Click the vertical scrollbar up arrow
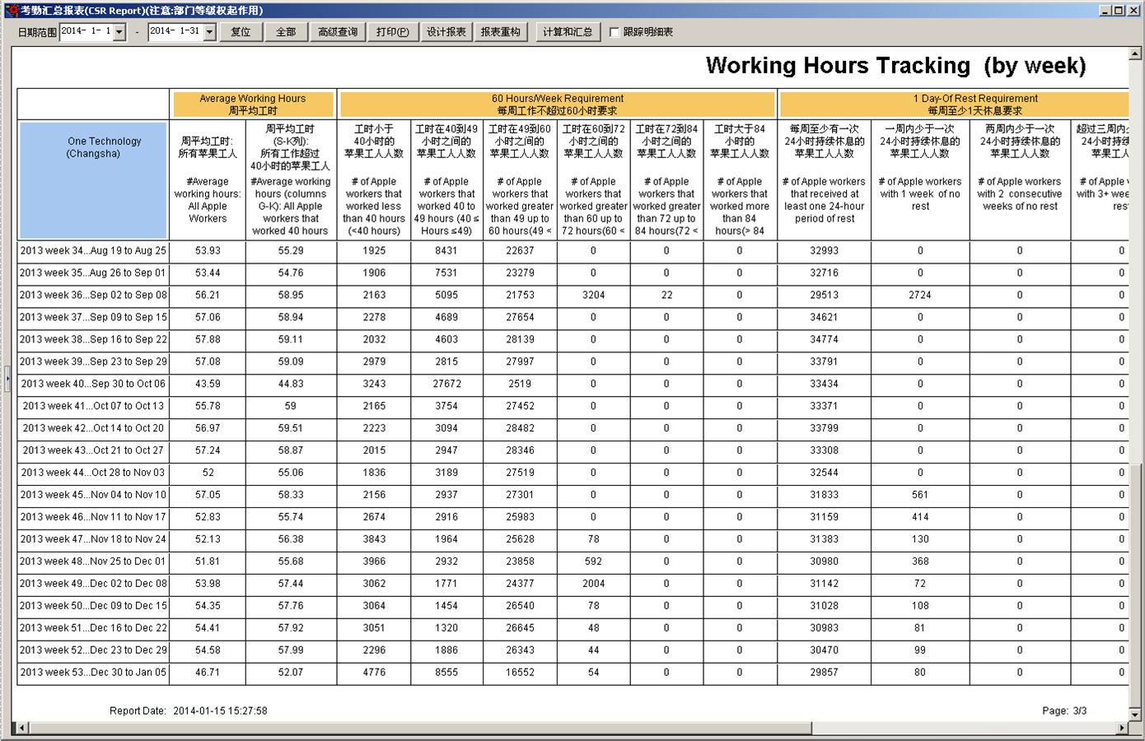The width and height of the screenshot is (1145, 741). tap(1135, 54)
